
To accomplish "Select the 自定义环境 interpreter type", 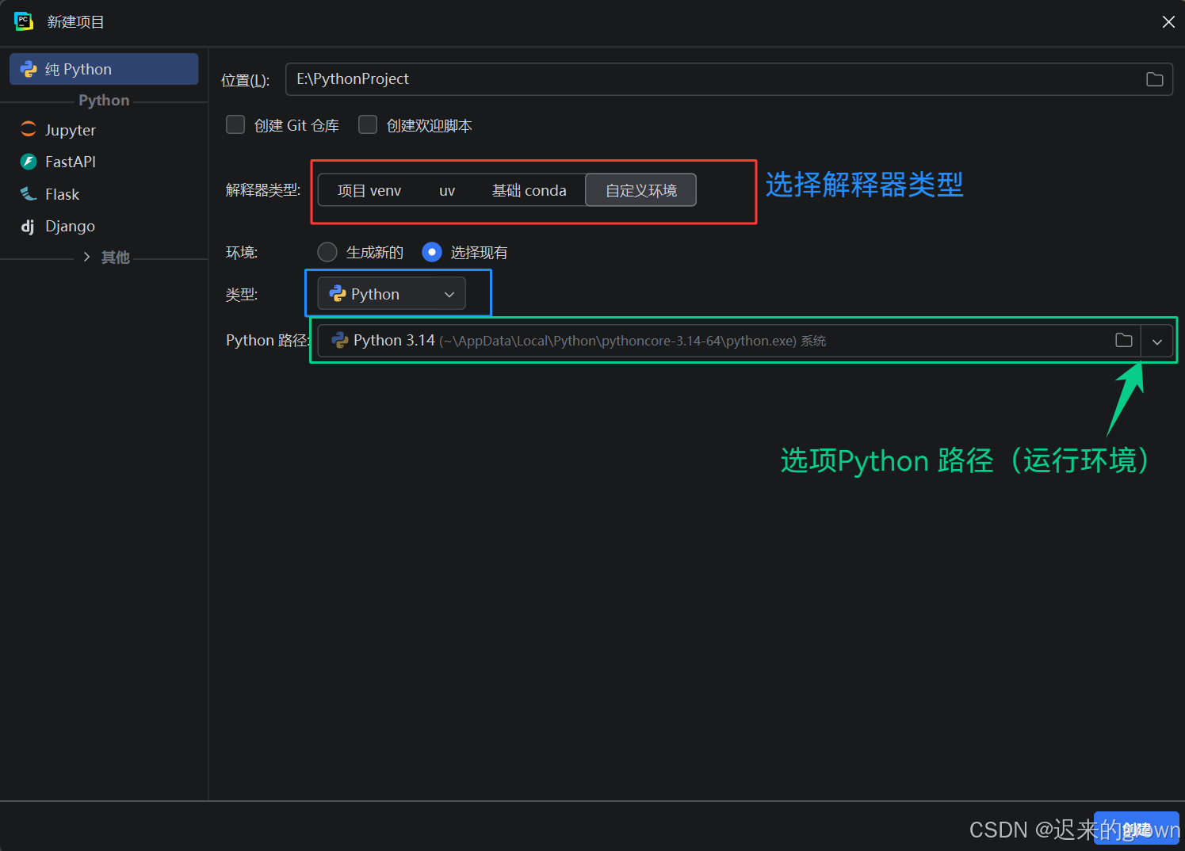I will 640,190.
